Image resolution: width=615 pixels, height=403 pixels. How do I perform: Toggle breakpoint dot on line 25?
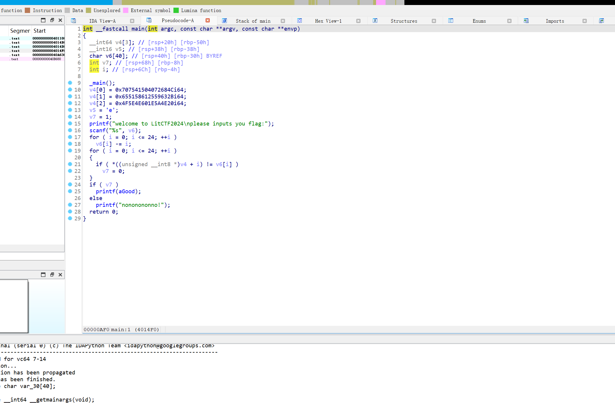(x=70, y=191)
